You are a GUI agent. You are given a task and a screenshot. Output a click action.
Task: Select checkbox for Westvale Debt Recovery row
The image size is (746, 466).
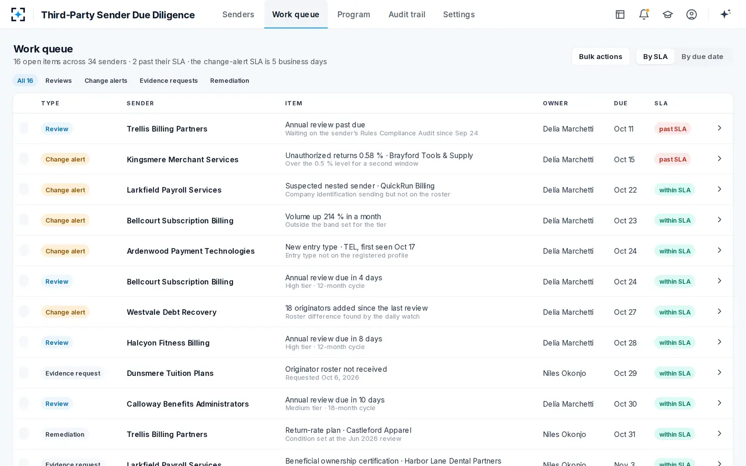(24, 312)
